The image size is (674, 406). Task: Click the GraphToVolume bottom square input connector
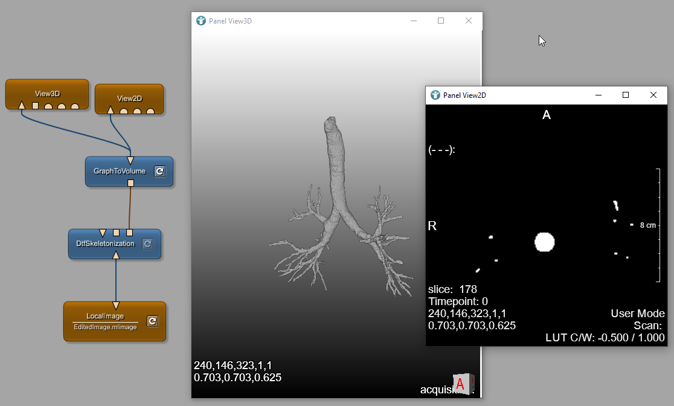(x=130, y=182)
